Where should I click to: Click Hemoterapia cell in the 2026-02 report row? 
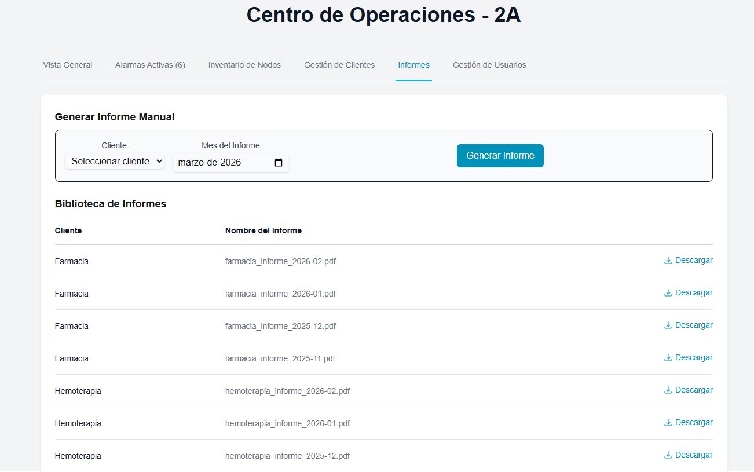pyautogui.click(x=78, y=391)
